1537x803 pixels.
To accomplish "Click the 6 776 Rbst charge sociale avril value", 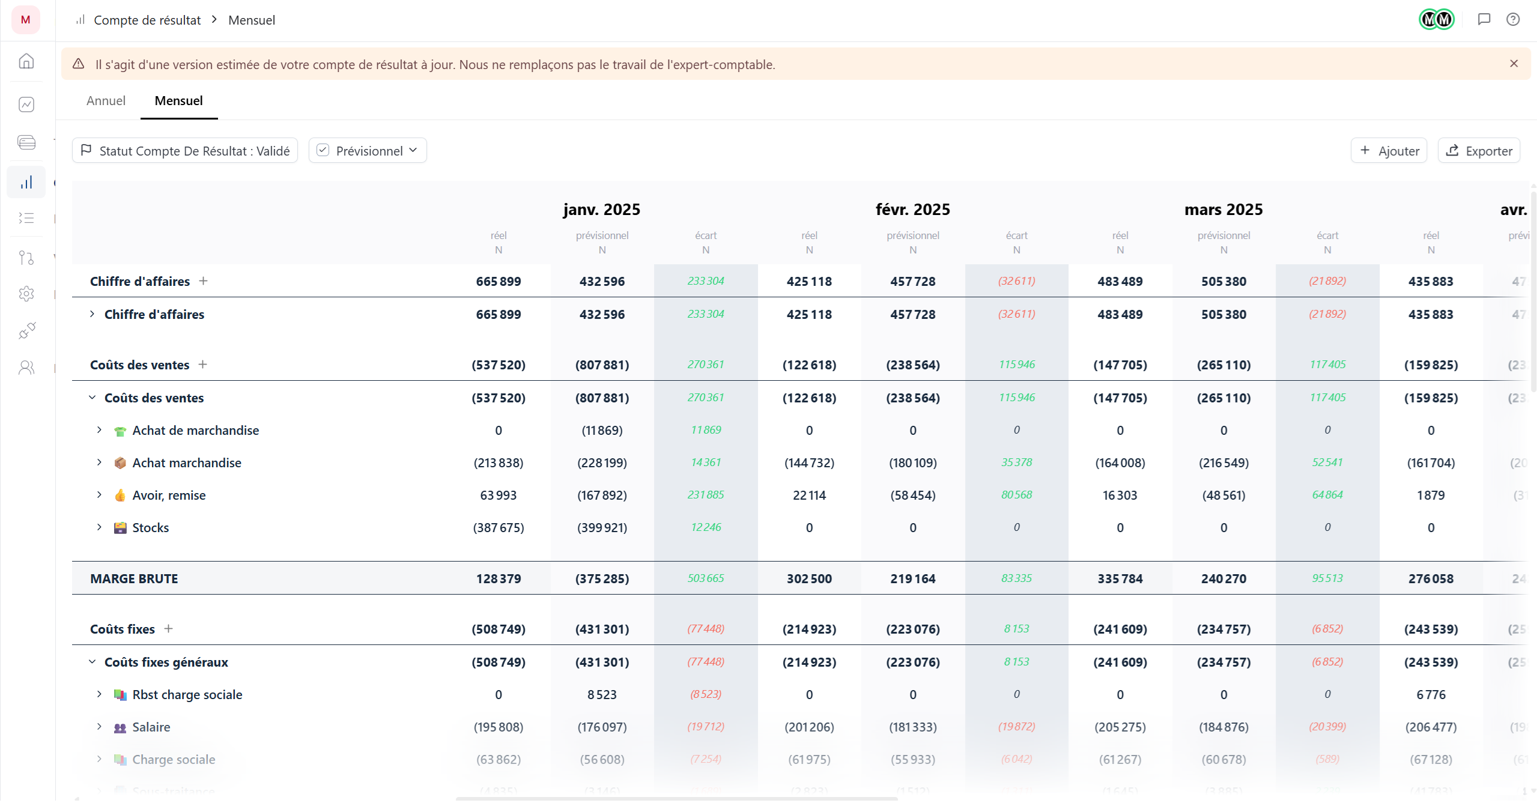I will 1431,695.
